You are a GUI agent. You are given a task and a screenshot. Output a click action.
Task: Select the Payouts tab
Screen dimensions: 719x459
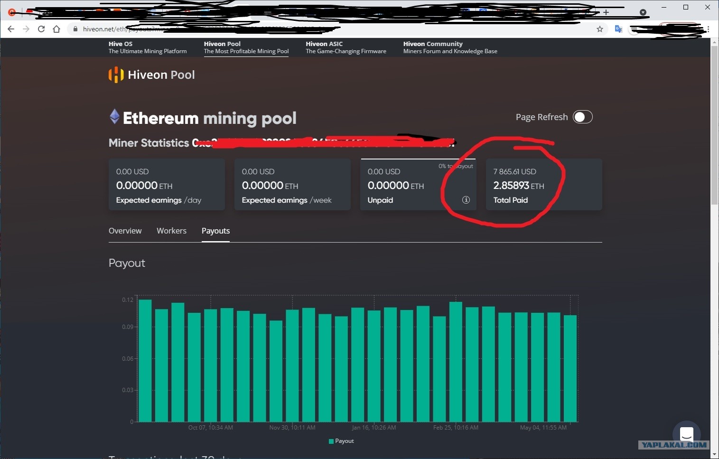point(215,231)
